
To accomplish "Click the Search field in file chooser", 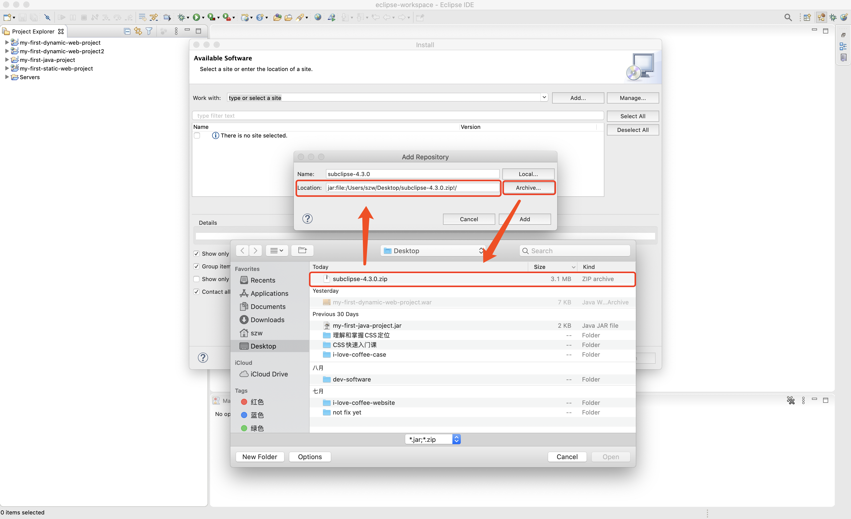I will click(x=575, y=251).
